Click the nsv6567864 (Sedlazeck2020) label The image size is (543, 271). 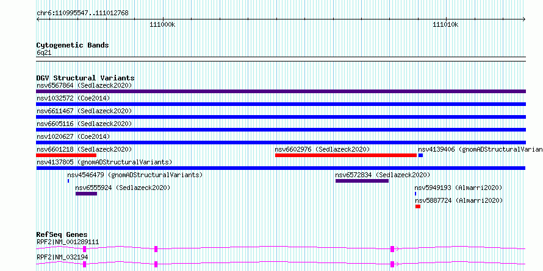coord(84,85)
